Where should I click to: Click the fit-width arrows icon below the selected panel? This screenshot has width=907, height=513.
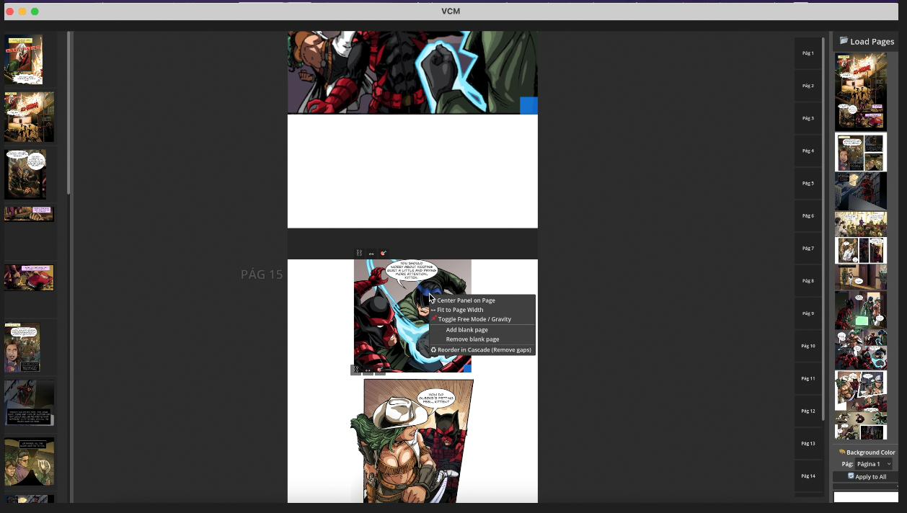[x=368, y=370]
